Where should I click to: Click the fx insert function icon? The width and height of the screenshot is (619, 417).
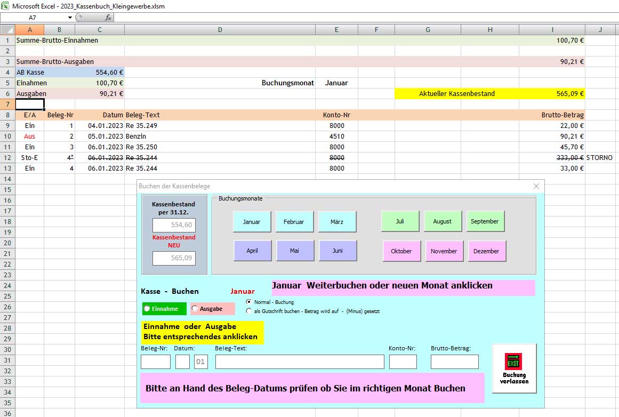tap(108, 18)
